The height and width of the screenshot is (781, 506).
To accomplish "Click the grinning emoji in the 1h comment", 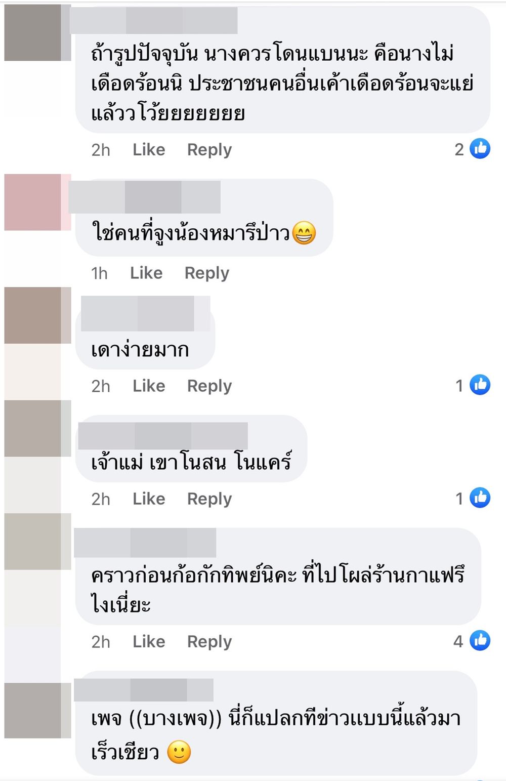I will (x=304, y=233).
